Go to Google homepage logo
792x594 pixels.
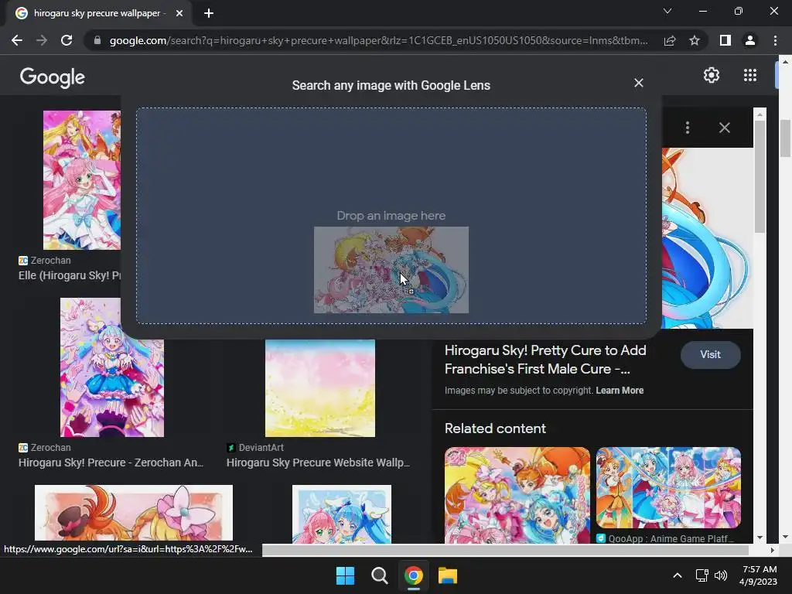coord(53,77)
